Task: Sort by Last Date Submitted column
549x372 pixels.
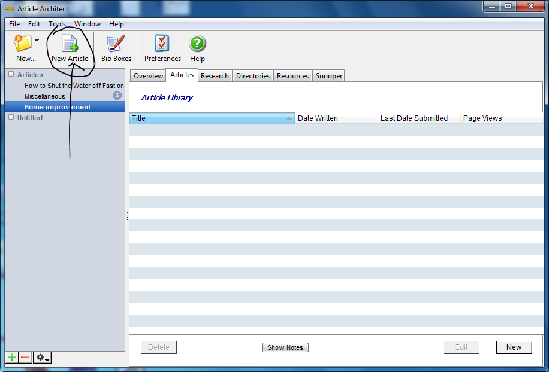Action: coord(419,118)
